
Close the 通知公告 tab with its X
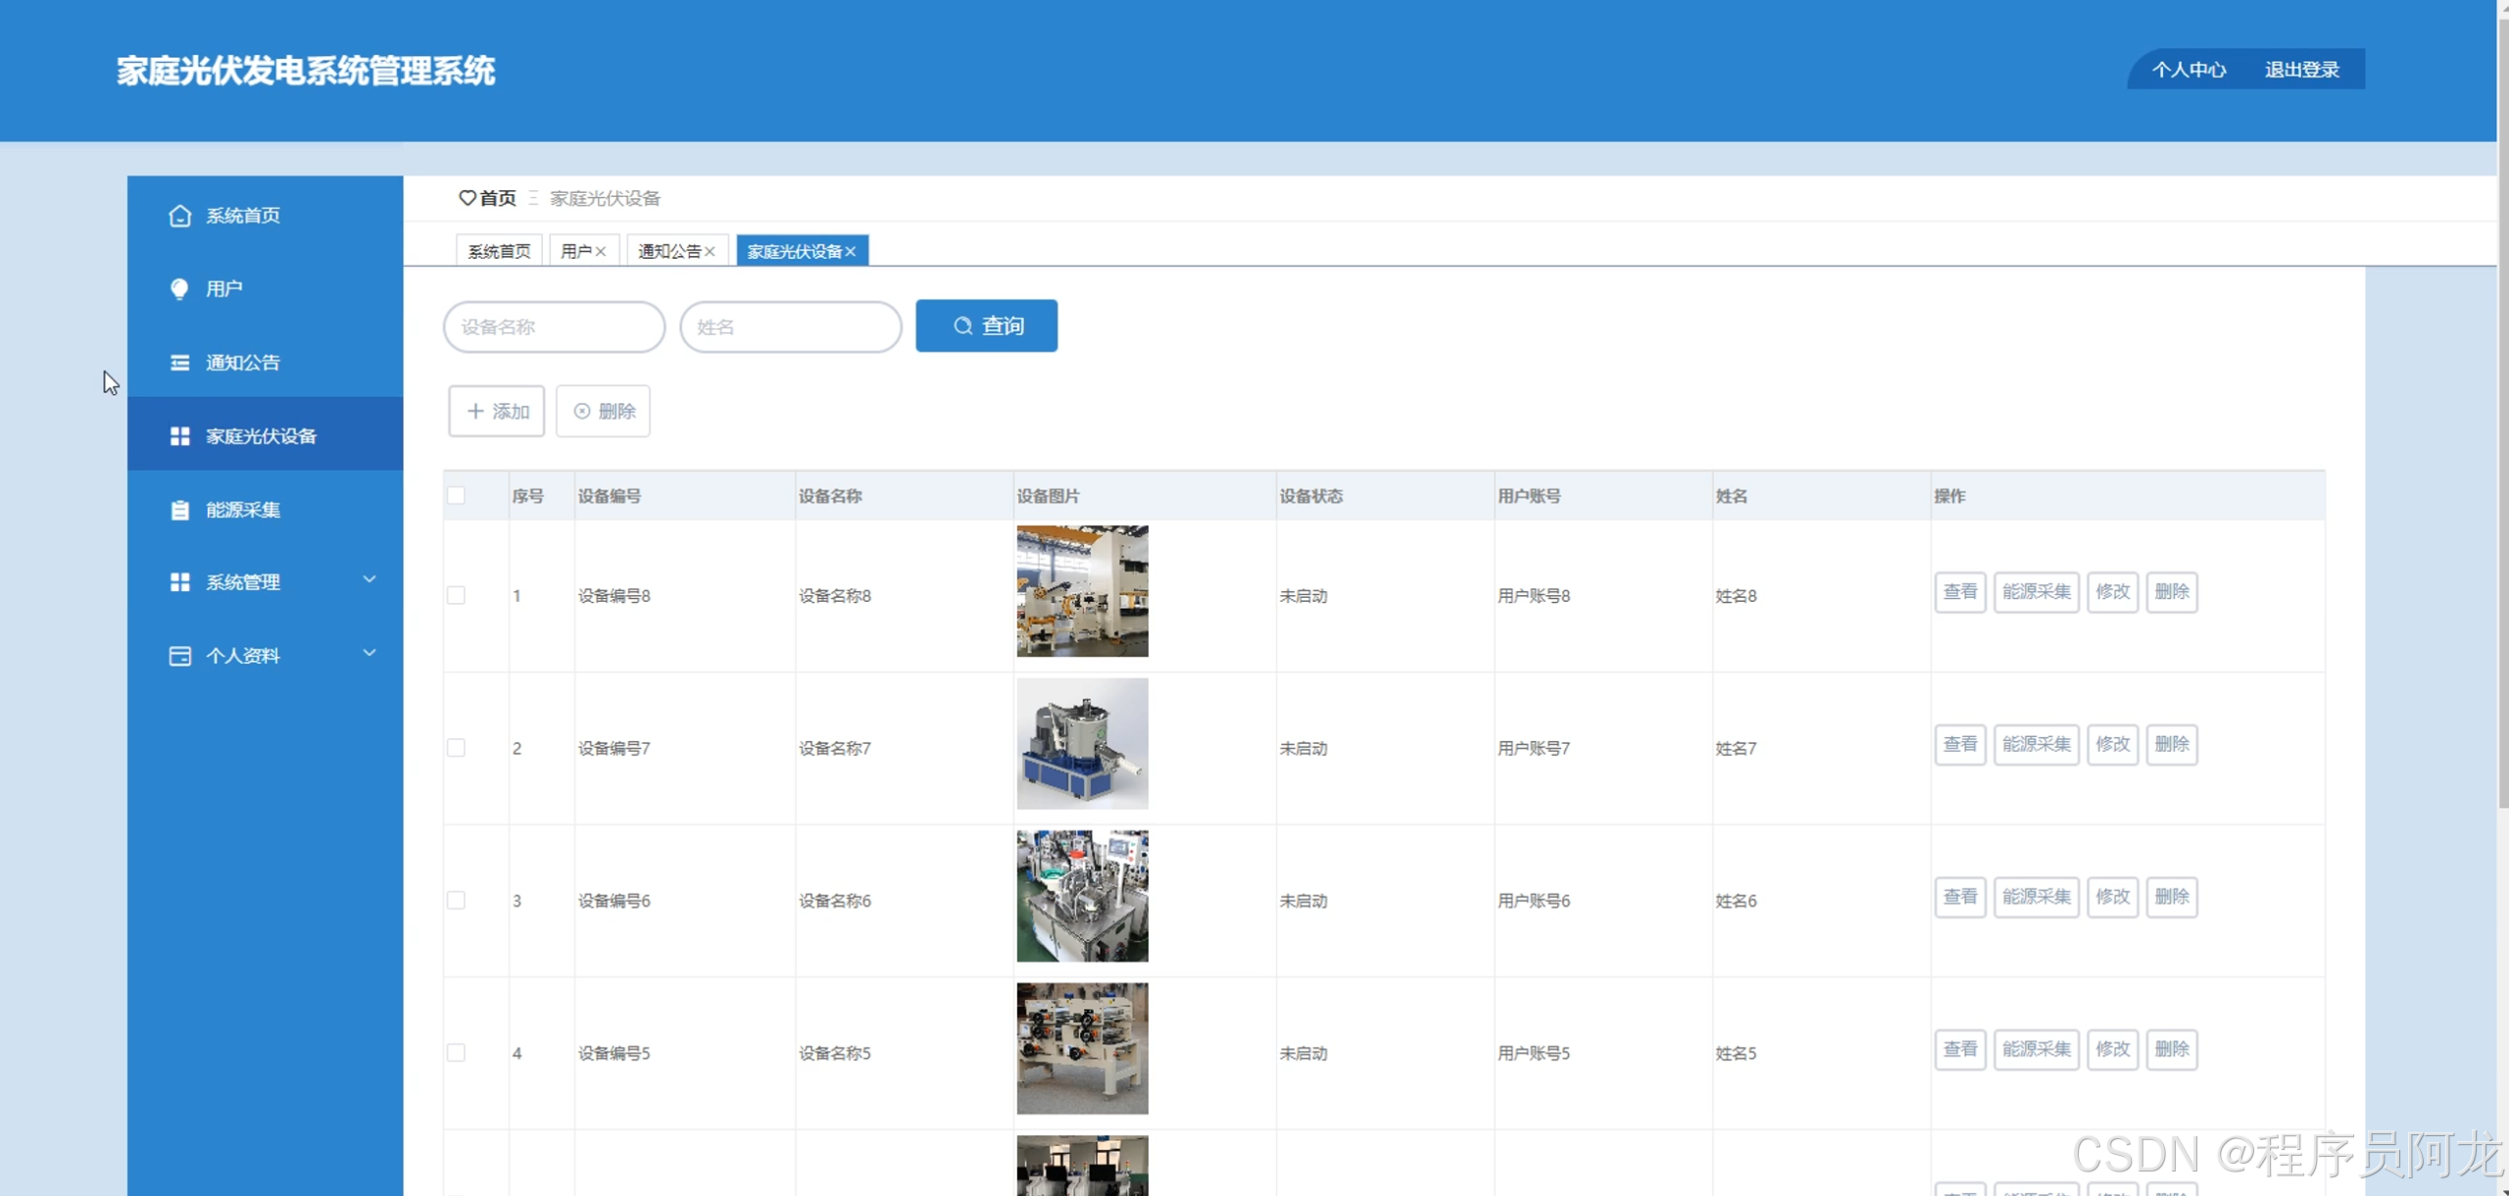[x=710, y=252]
